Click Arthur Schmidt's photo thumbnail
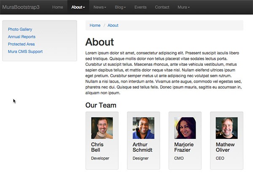This screenshot has width=253, height=181. pyautogui.click(x=143, y=128)
